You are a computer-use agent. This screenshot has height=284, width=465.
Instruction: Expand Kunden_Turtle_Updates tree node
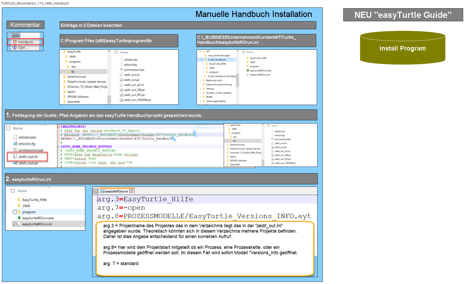(200, 93)
